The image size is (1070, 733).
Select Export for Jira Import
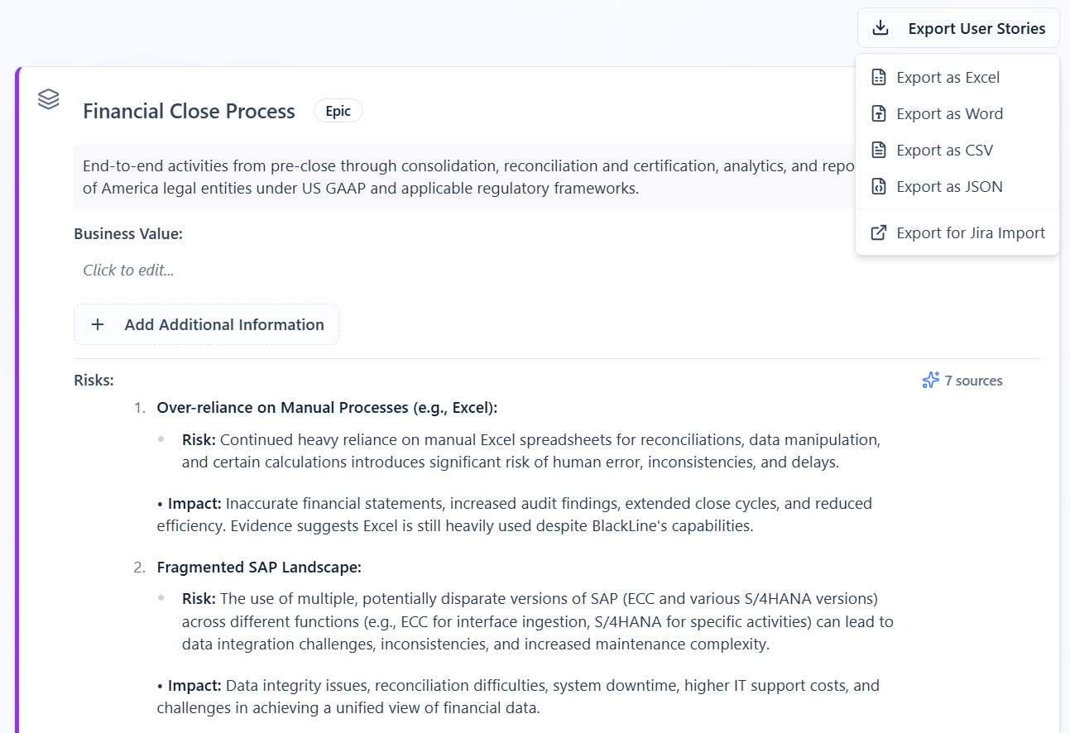[971, 232]
